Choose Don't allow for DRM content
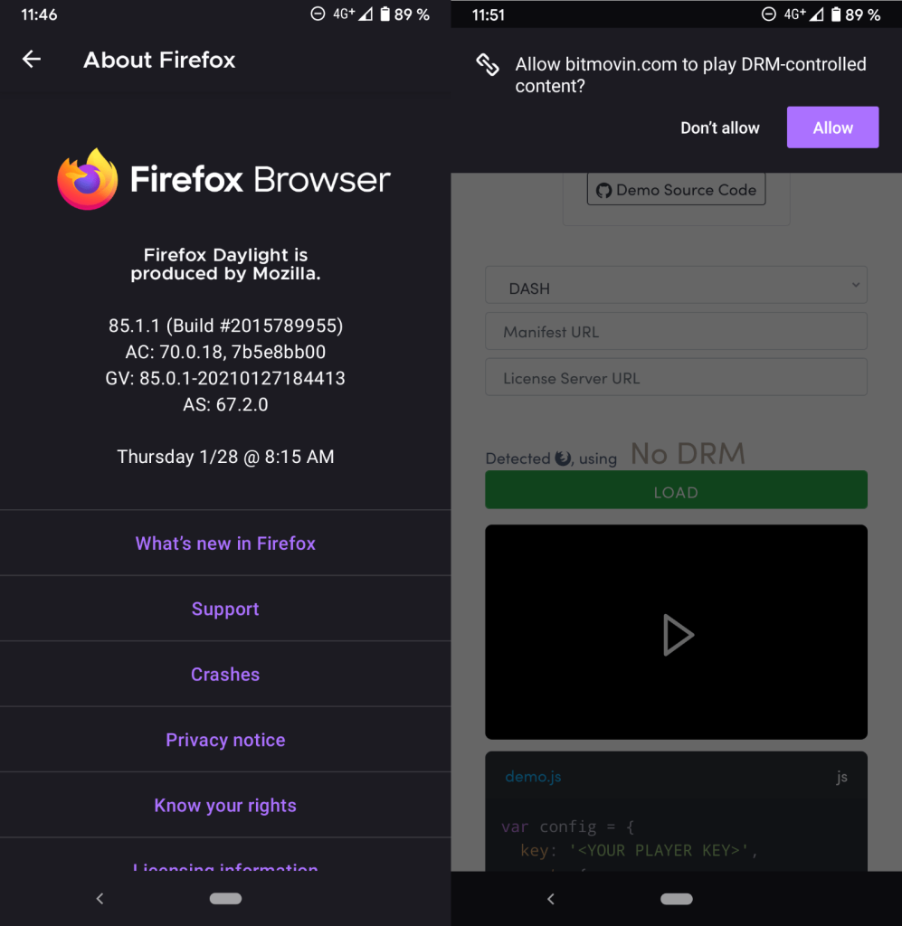902x926 pixels. pyautogui.click(x=719, y=128)
